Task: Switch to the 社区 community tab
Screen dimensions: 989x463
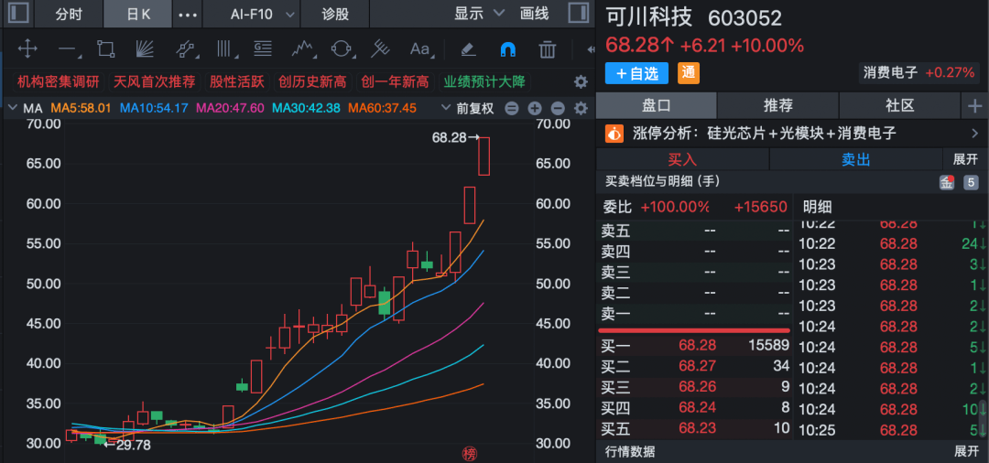Action: click(x=899, y=105)
